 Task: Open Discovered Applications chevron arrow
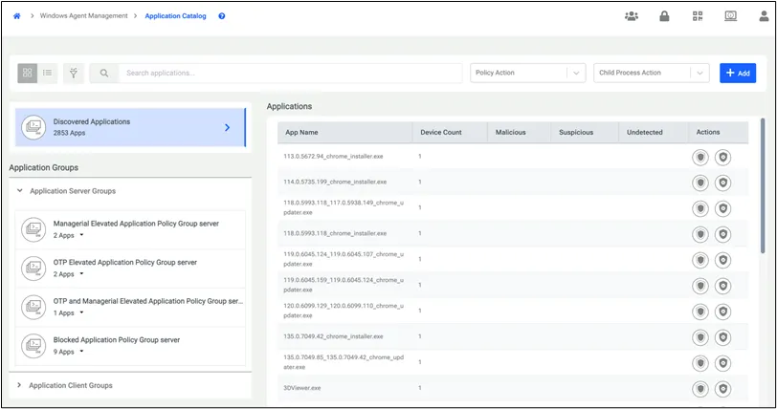[x=227, y=127]
